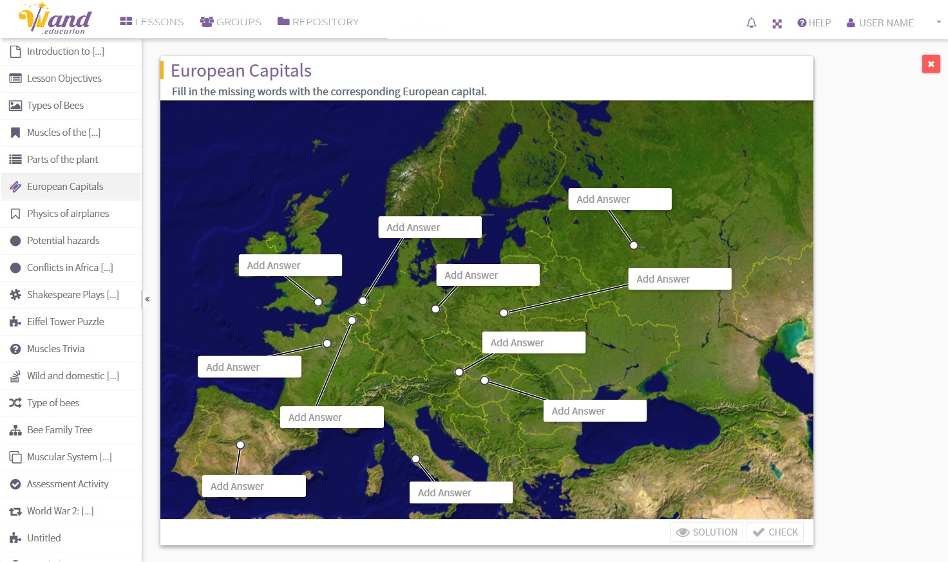Image resolution: width=948 pixels, height=562 pixels.
Task: Click the shuffle icon beside Type of bees
Action: [15, 403]
